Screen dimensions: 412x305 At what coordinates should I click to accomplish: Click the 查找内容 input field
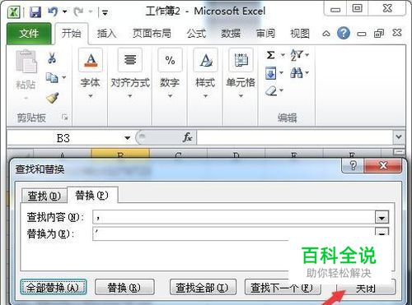click(234, 218)
